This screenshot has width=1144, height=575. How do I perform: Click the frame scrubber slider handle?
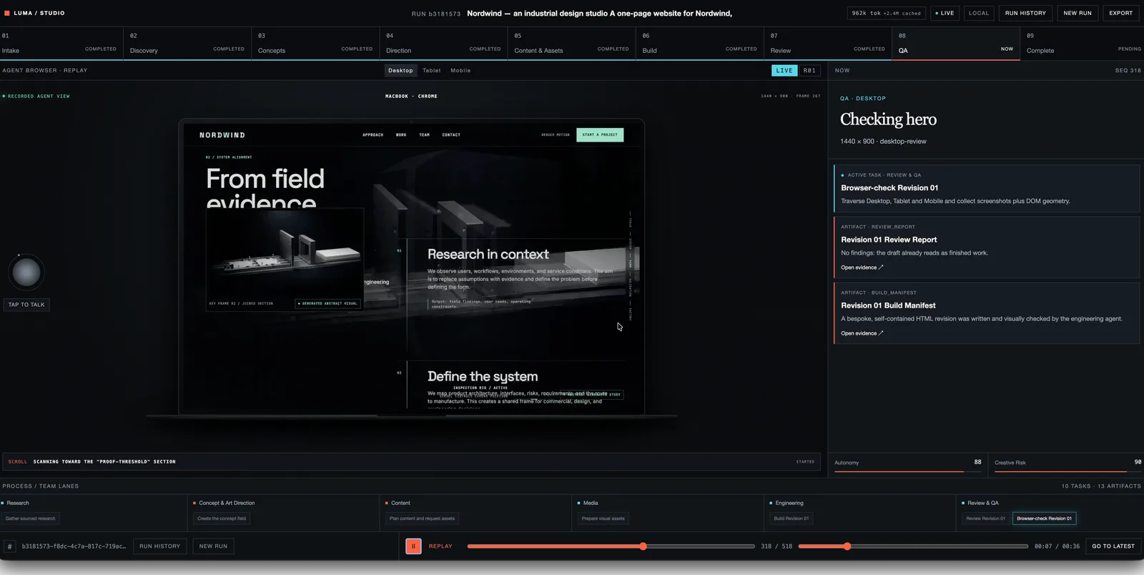[x=643, y=546]
